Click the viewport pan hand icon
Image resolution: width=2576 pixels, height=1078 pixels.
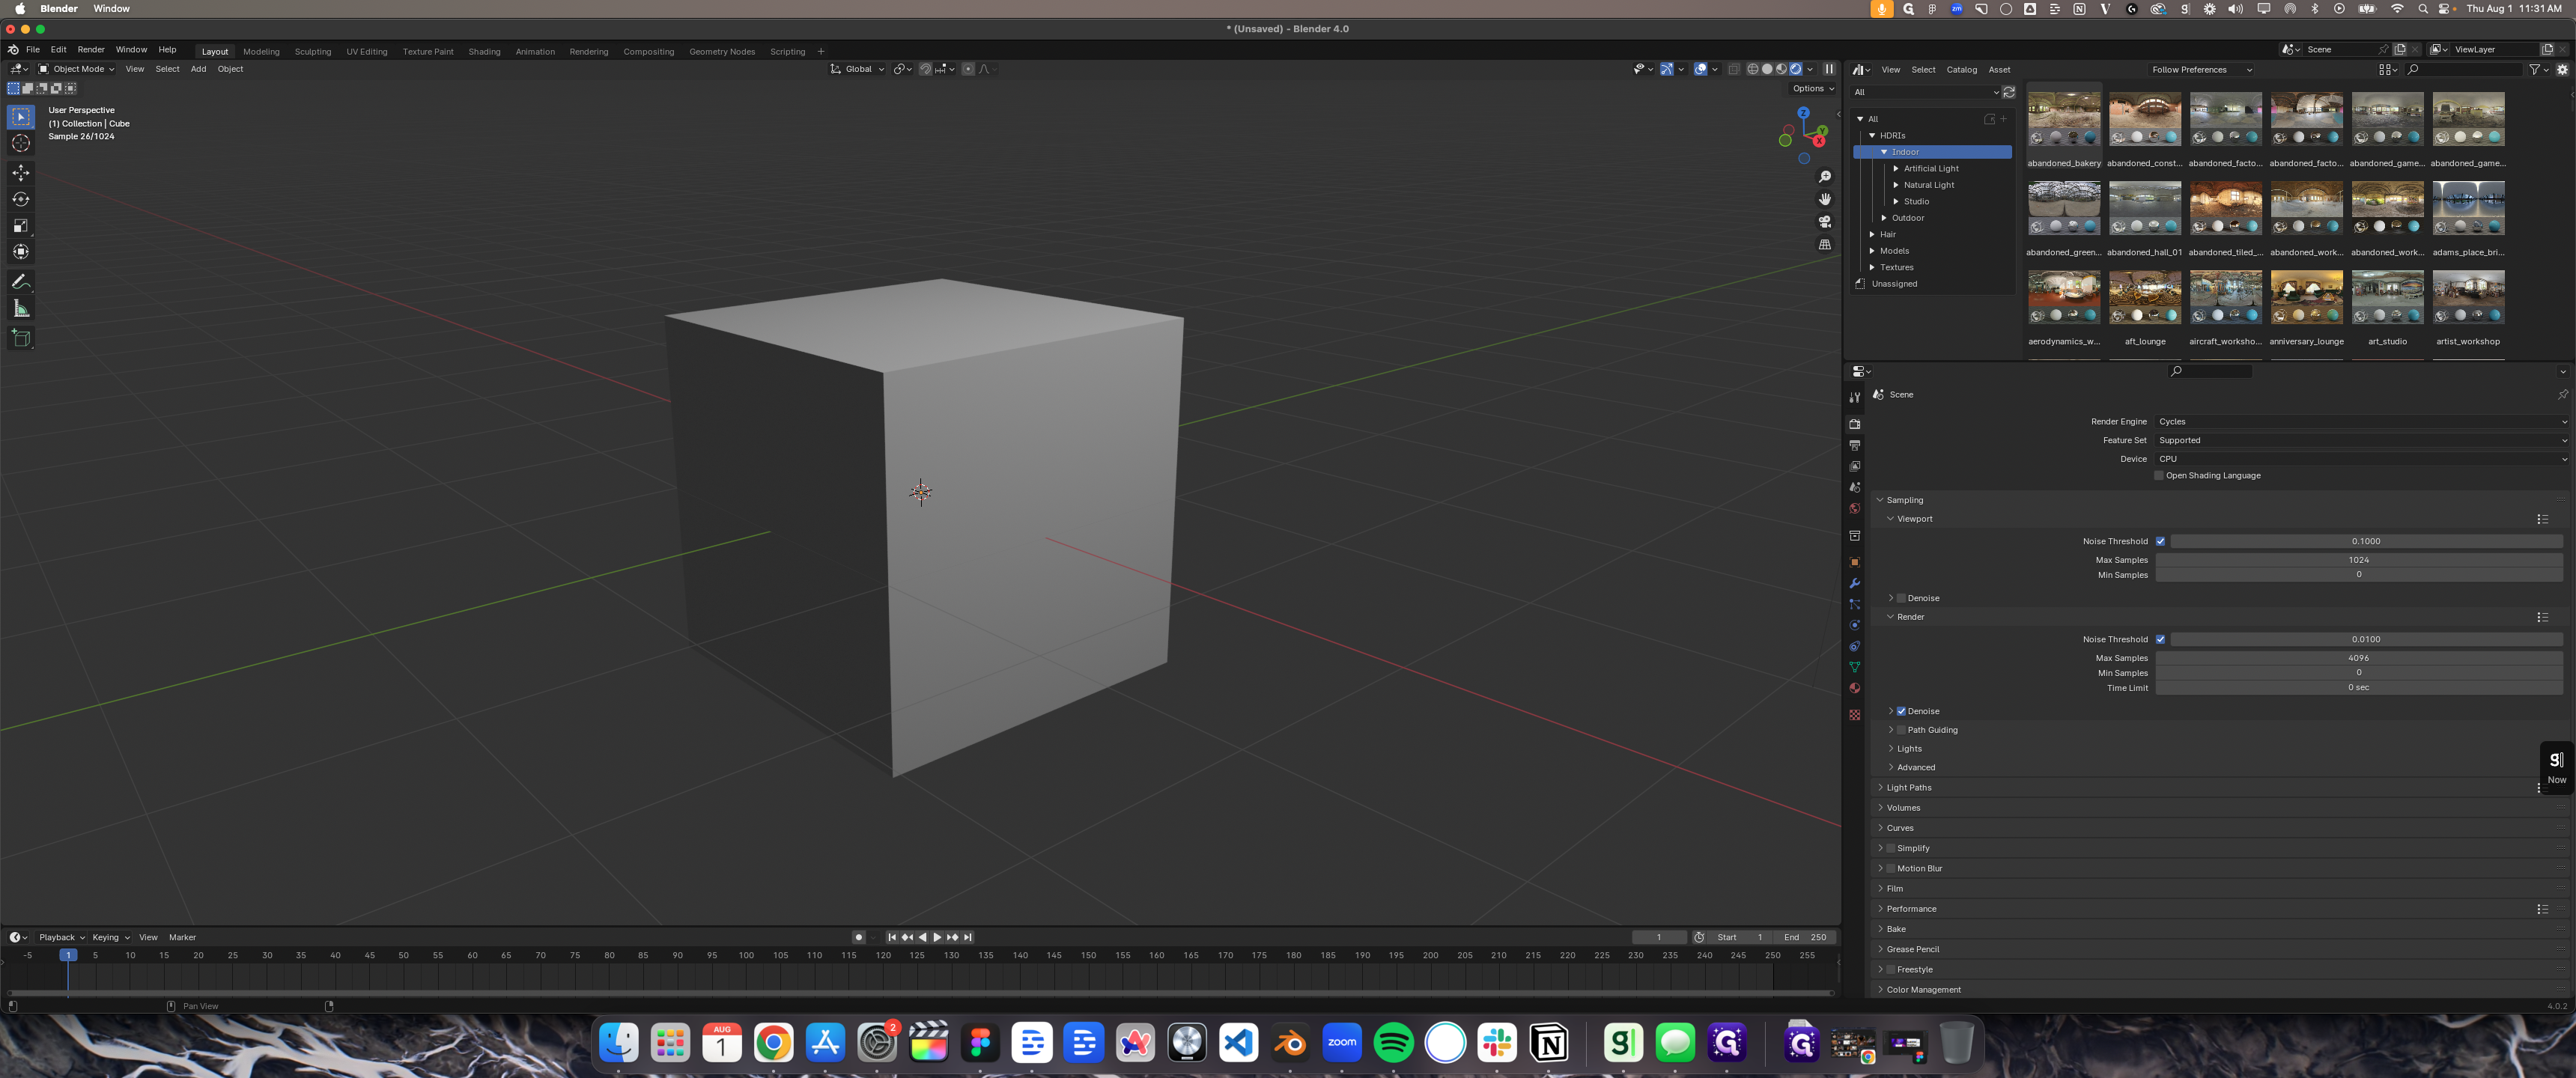(x=1825, y=199)
